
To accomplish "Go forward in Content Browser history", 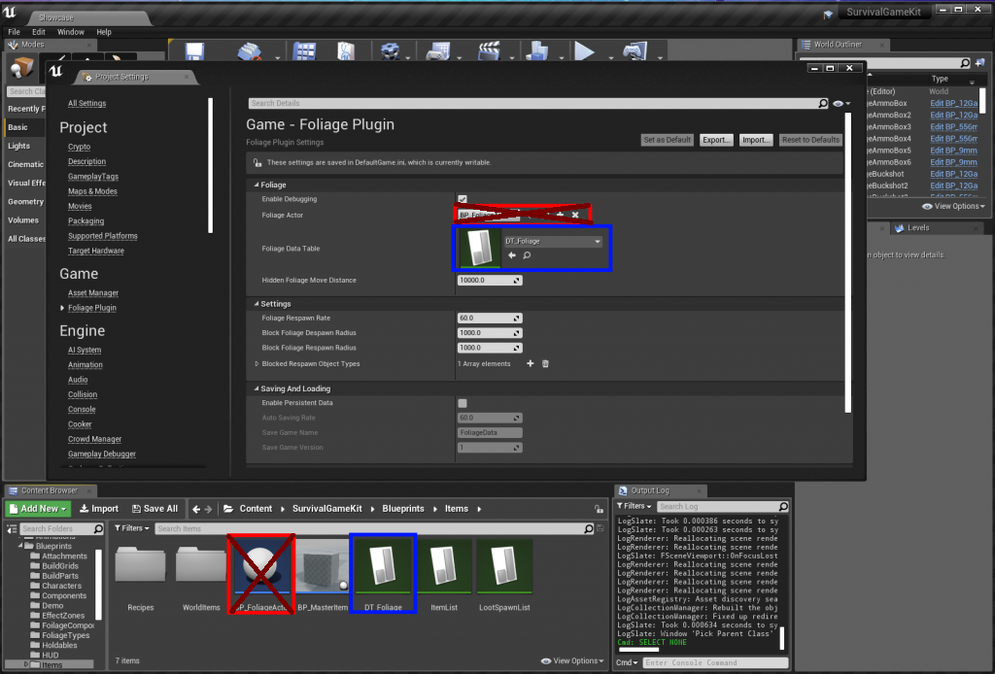I will (x=208, y=509).
